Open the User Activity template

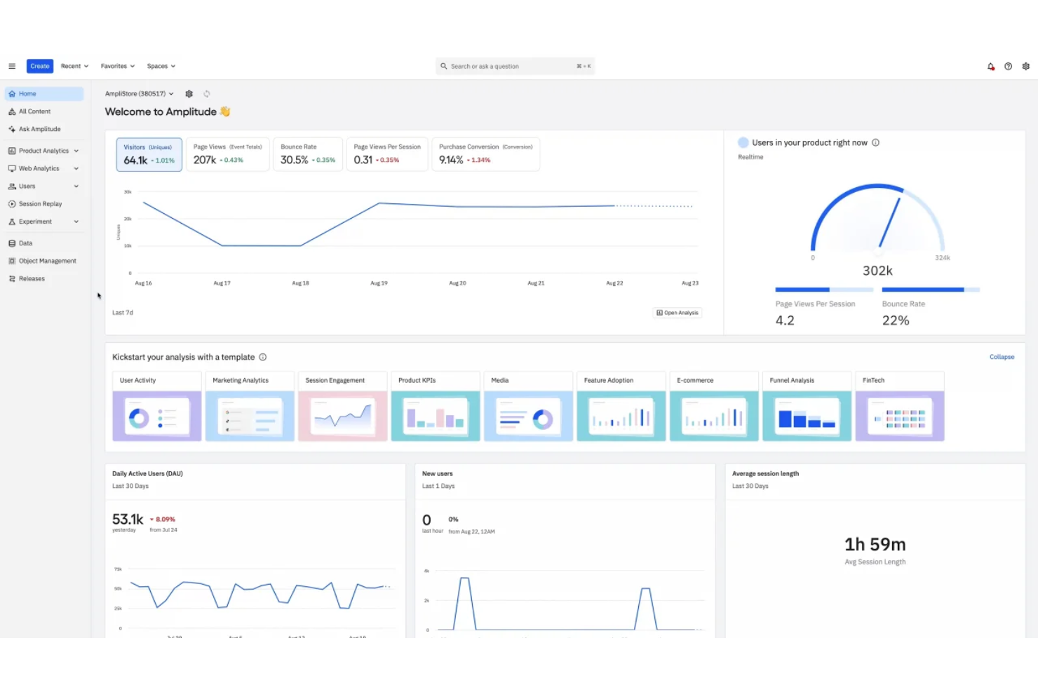click(x=157, y=407)
